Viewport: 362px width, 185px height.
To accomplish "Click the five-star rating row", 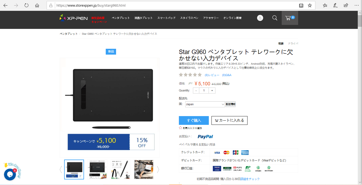I will click(x=190, y=75).
